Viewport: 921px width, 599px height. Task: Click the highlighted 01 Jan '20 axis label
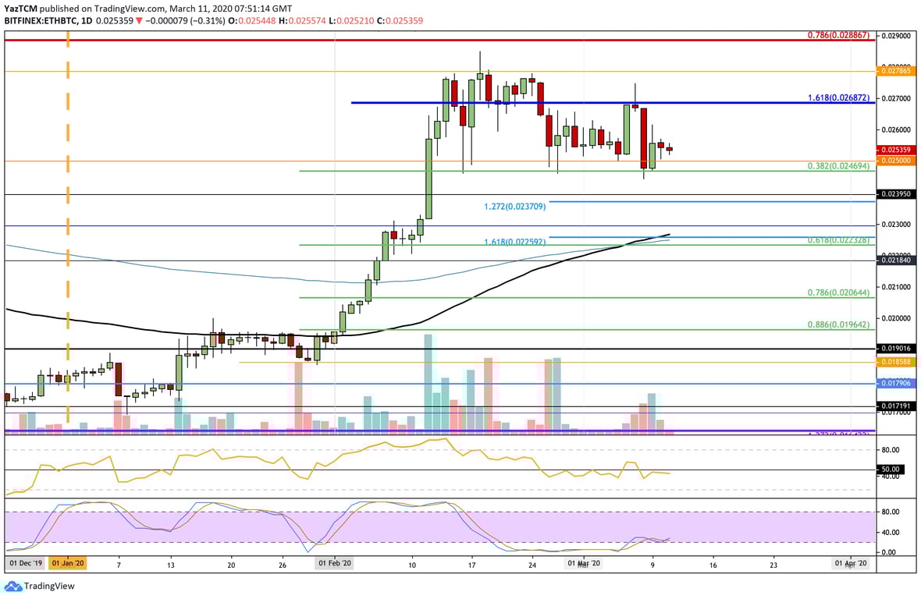66,561
